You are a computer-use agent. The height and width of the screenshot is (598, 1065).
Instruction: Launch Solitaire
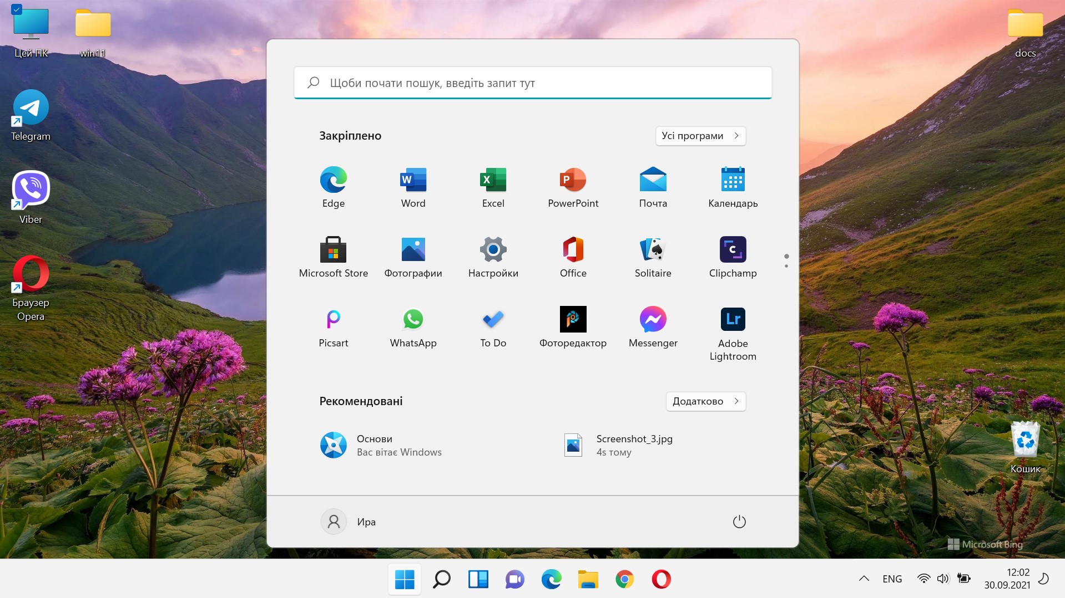coord(653,257)
